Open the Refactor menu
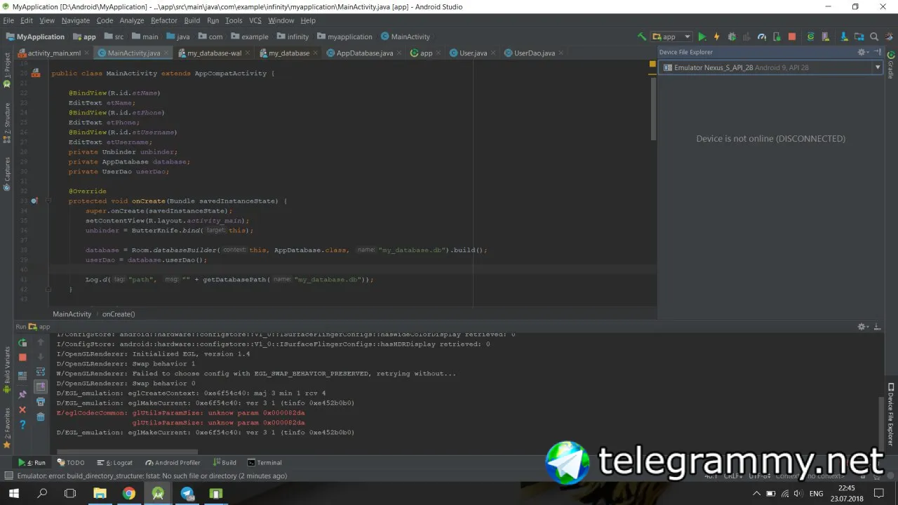898x505 pixels. (x=163, y=20)
